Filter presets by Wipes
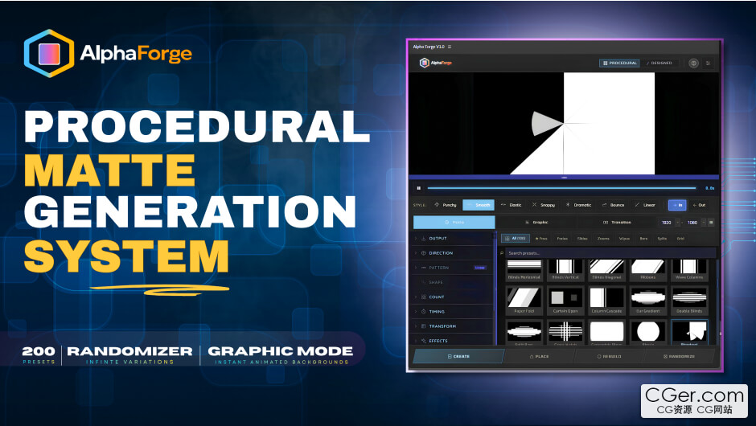 tap(624, 238)
